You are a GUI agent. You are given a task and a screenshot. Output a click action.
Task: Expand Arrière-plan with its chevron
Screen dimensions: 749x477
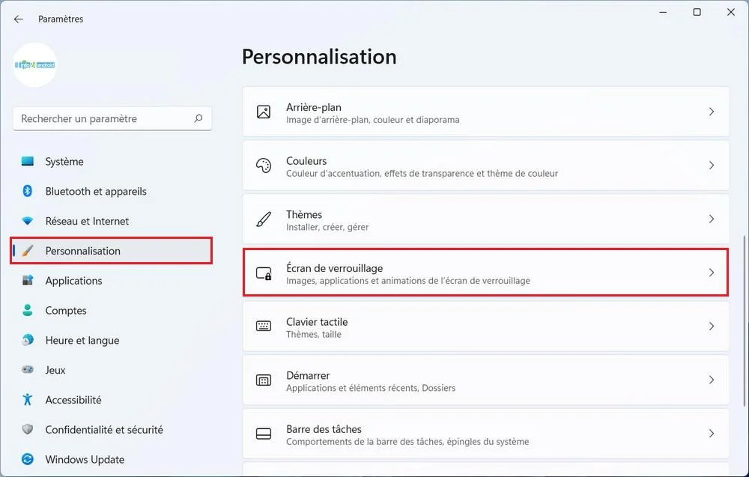pos(712,112)
